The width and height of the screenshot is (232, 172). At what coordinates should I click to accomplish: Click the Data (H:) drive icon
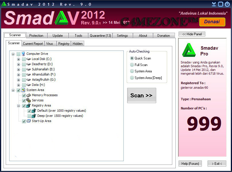click(x=28, y=85)
